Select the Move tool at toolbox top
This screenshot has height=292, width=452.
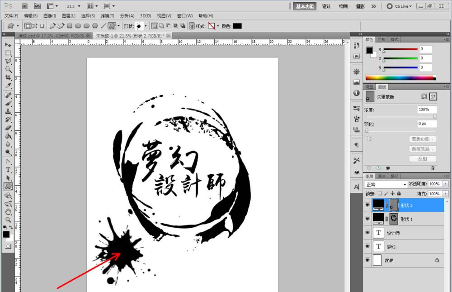[8, 45]
